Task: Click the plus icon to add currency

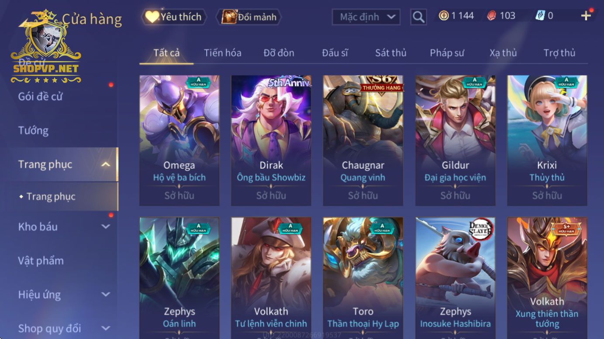Action: pos(586,16)
